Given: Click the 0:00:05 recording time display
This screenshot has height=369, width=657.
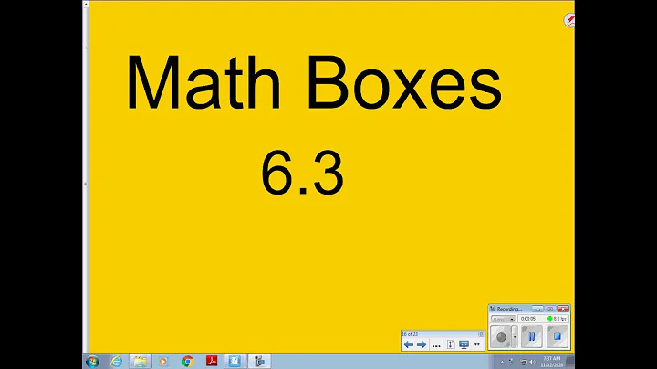Looking at the screenshot, I should [528, 319].
